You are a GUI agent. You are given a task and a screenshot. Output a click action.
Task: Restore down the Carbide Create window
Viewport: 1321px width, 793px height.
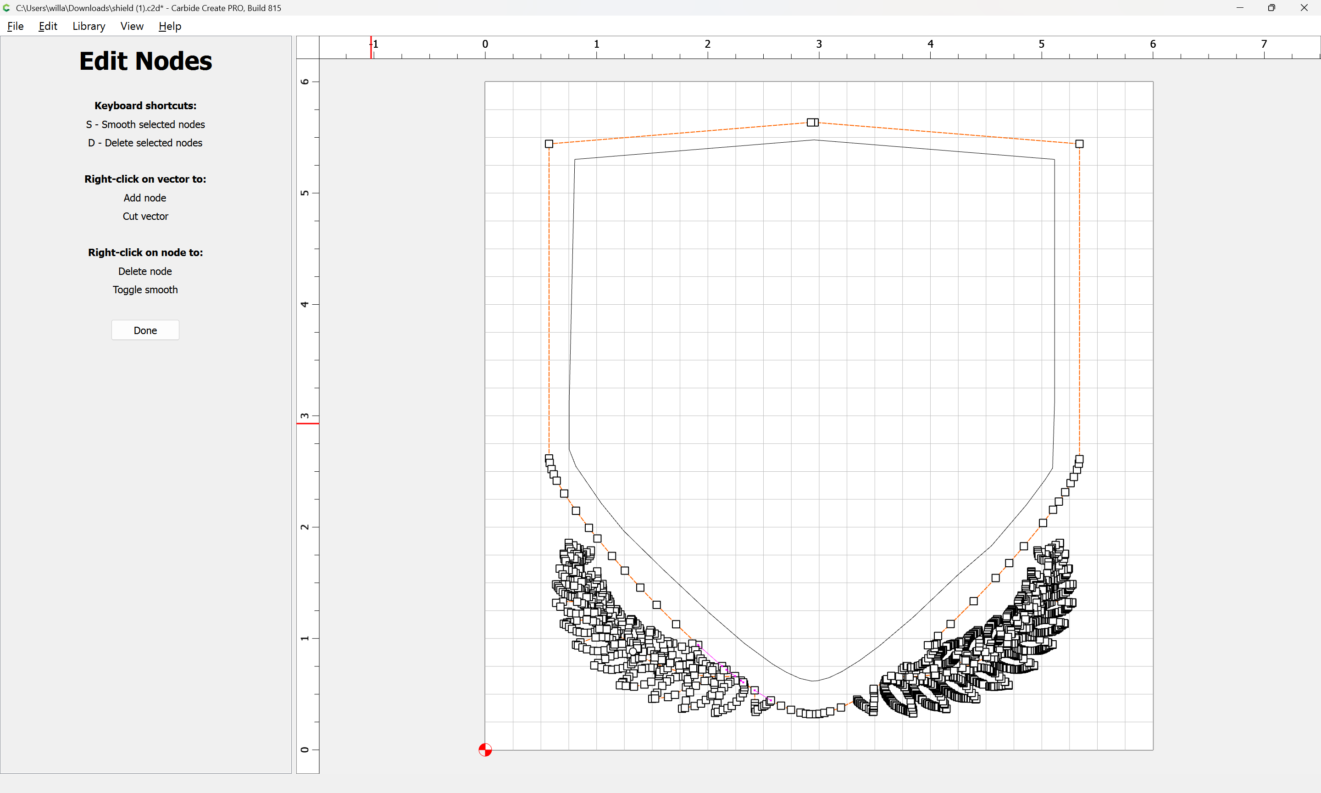[x=1272, y=7]
